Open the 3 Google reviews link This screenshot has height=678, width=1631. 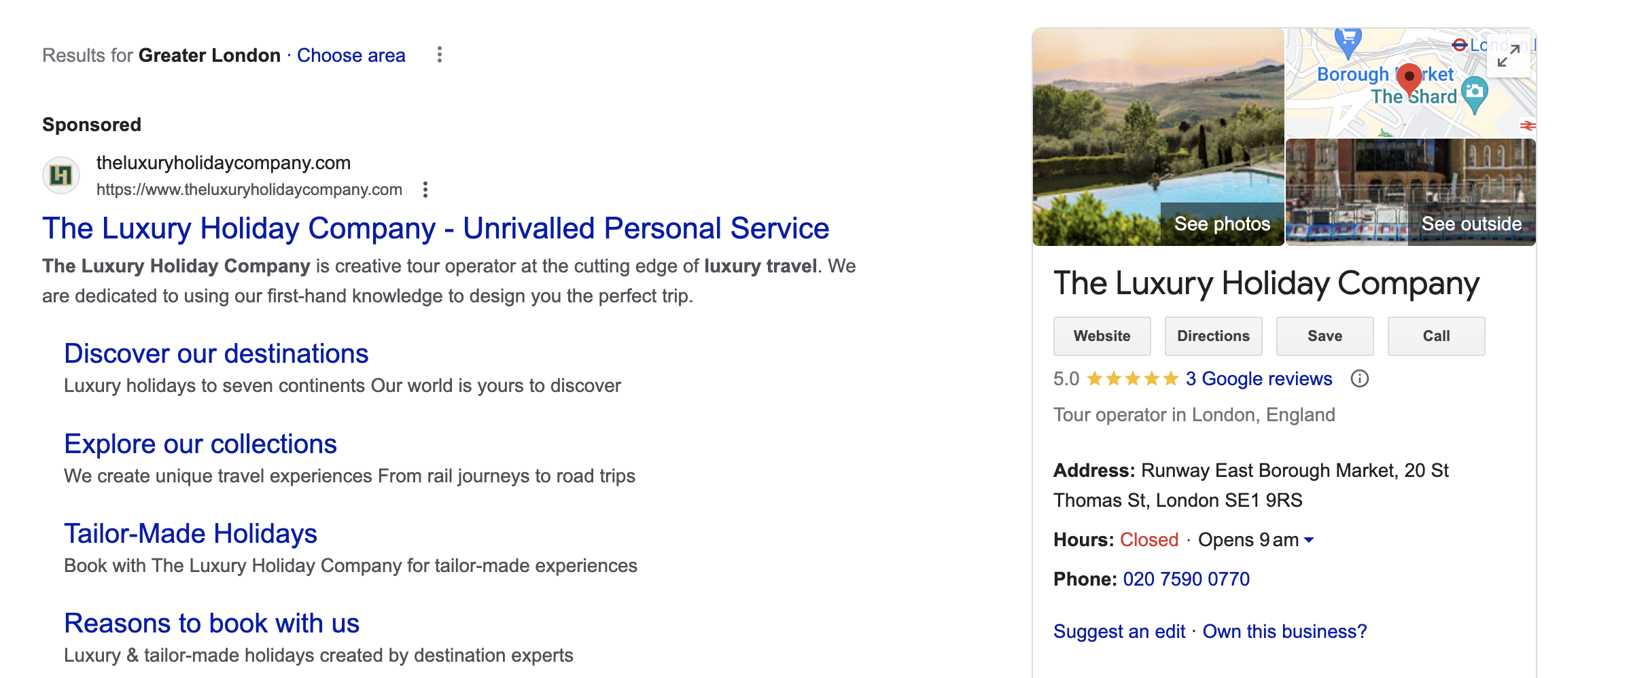point(1259,379)
